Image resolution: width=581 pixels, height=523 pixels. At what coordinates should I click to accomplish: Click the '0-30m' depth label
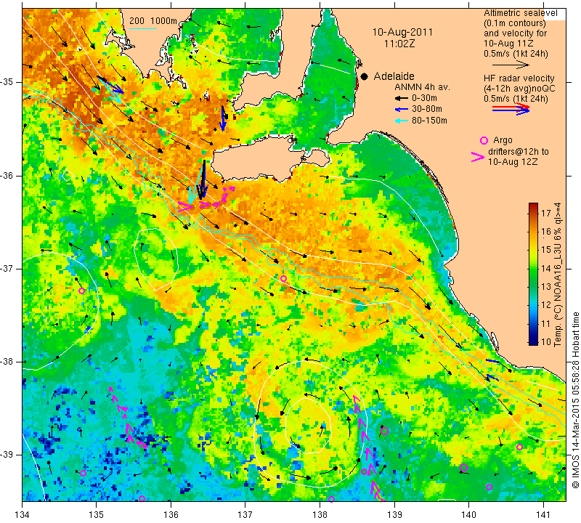tap(424, 98)
